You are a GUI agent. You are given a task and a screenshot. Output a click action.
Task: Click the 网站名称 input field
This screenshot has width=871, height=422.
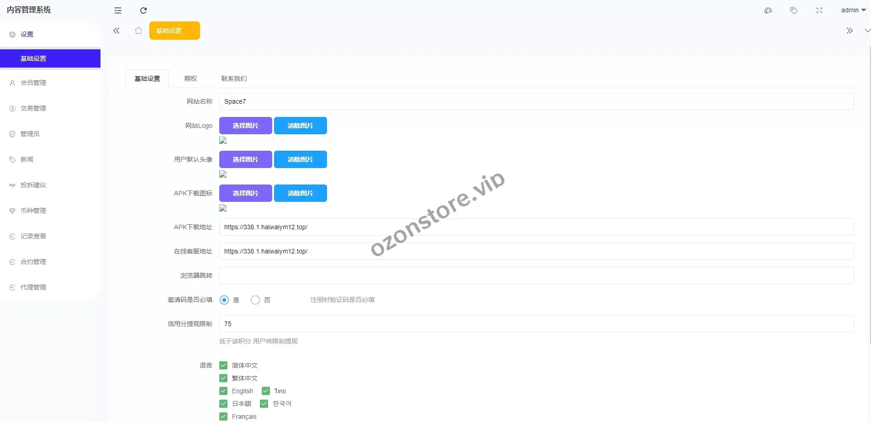click(536, 101)
